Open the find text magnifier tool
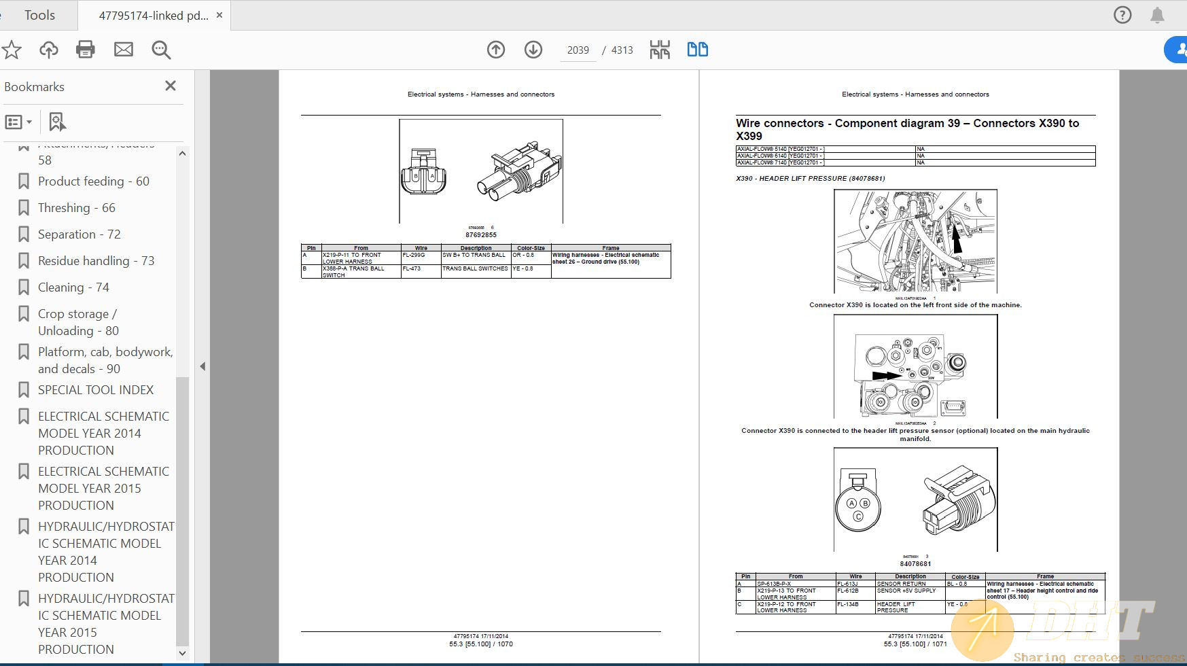Screen dimensions: 1187x666 161,50
